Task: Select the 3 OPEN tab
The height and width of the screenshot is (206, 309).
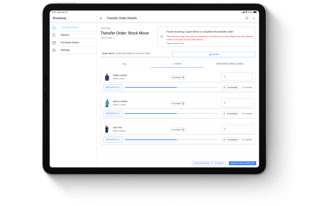Action: pos(177,64)
